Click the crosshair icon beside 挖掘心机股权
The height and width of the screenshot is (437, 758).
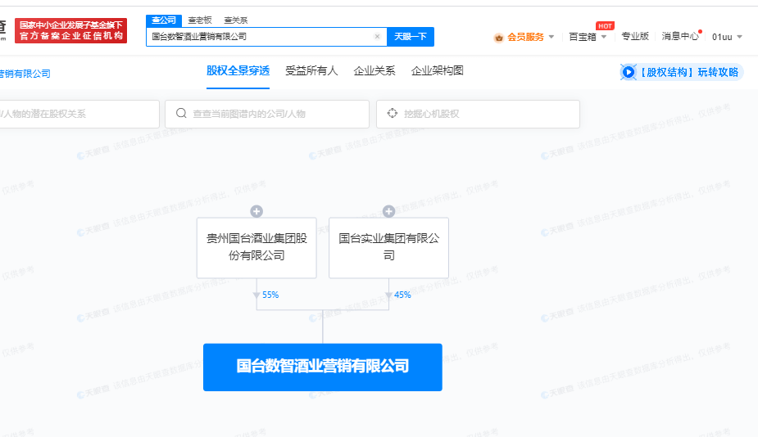392,114
